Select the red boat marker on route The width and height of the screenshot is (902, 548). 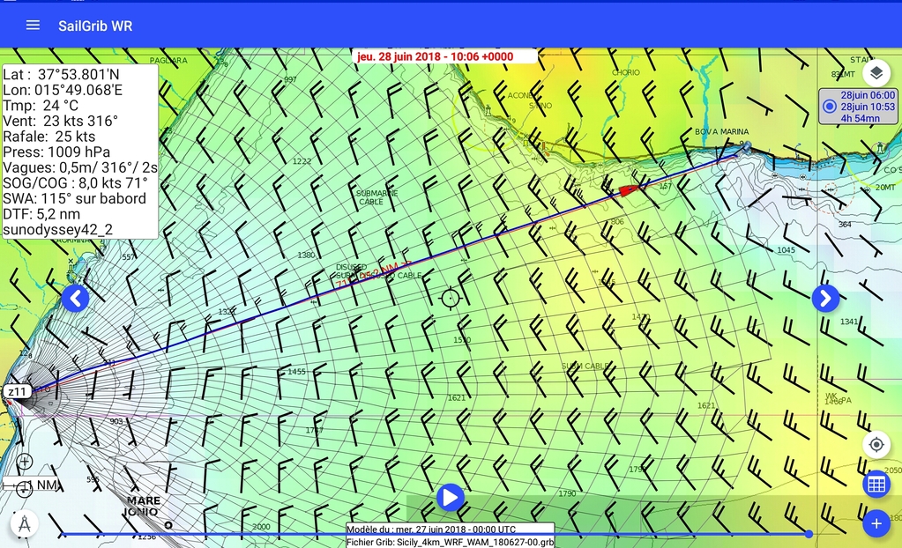[627, 189]
